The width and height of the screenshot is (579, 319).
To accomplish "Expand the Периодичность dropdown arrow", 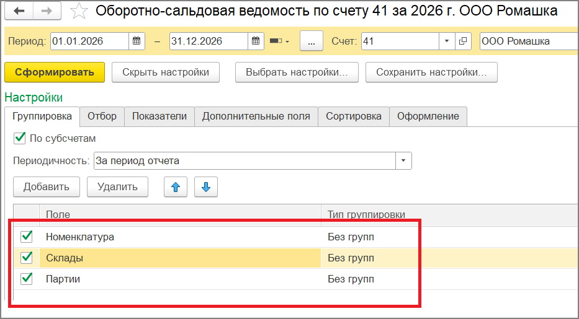I will click(403, 161).
